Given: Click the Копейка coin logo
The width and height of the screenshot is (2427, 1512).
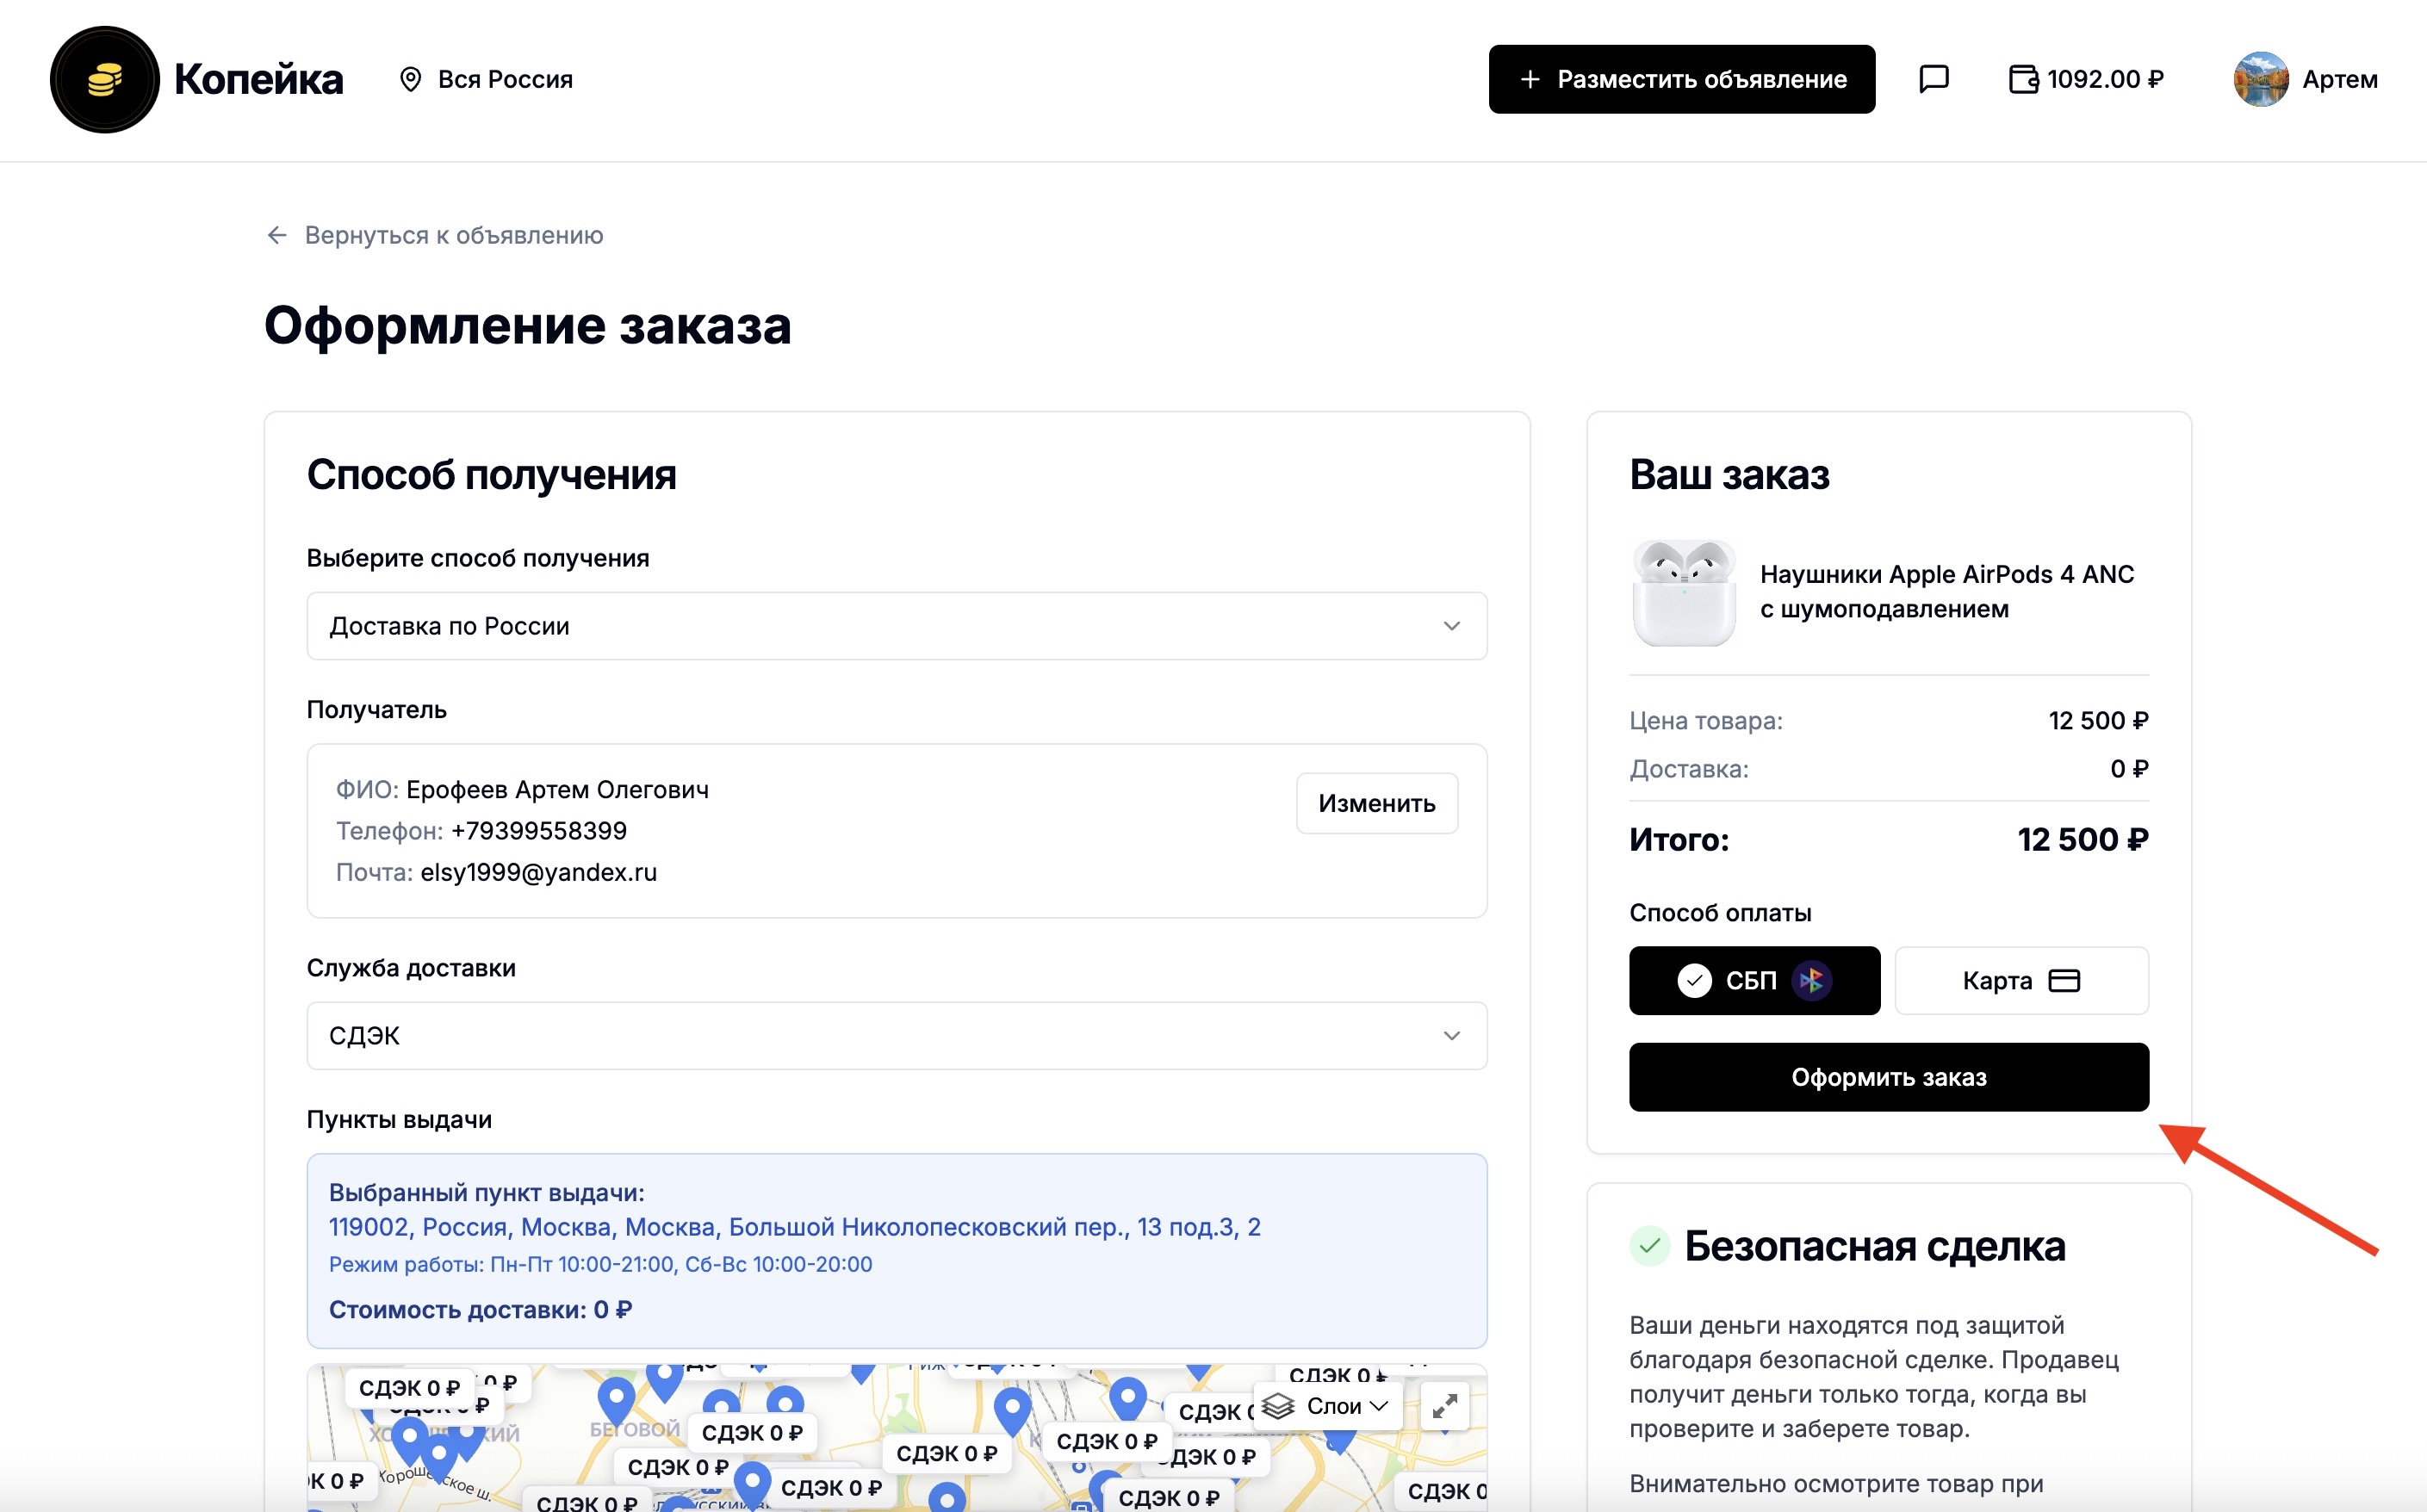Looking at the screenshot, I should pos(104,79).
